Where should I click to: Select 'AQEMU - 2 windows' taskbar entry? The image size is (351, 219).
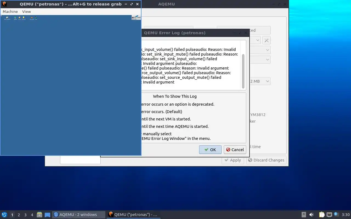[79, 215]
